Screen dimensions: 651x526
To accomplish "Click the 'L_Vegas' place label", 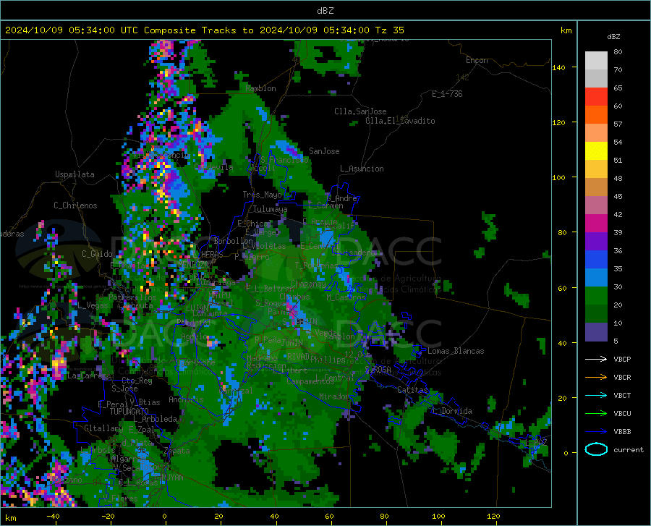I will pos(93,305).
